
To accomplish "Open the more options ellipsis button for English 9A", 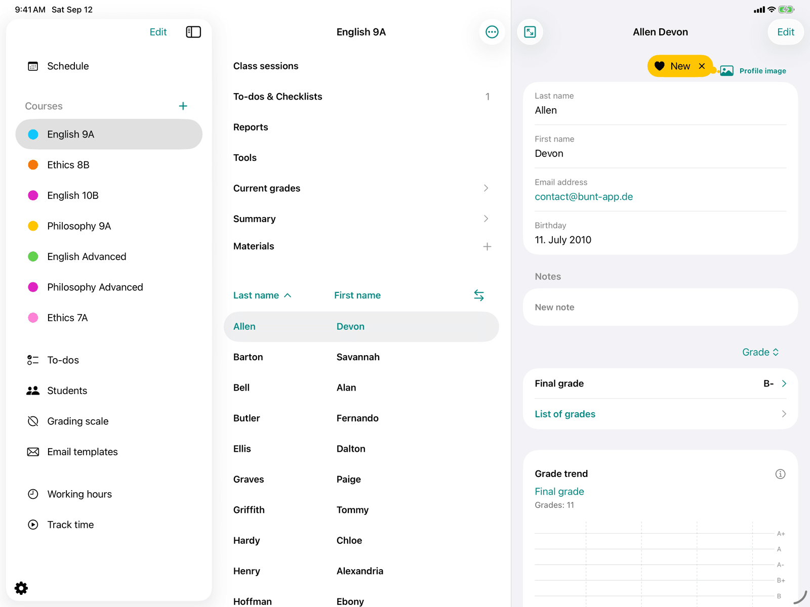I will tap(492, 32).
